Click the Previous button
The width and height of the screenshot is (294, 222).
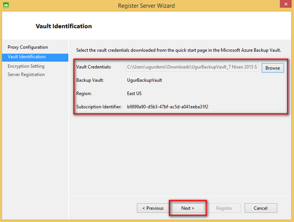click(153, 208)
